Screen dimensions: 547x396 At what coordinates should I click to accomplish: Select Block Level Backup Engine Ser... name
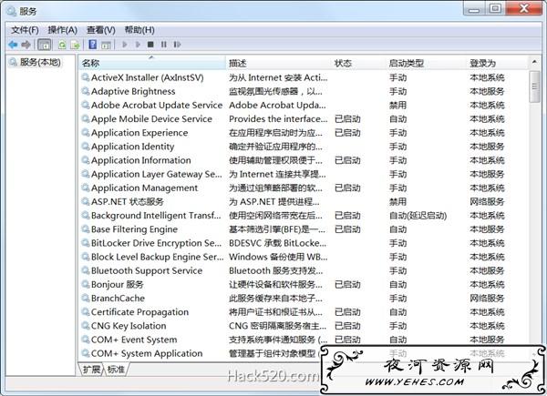tap(158, 257)
